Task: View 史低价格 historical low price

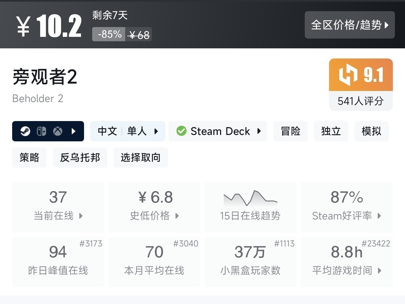Action: (155, 207)
